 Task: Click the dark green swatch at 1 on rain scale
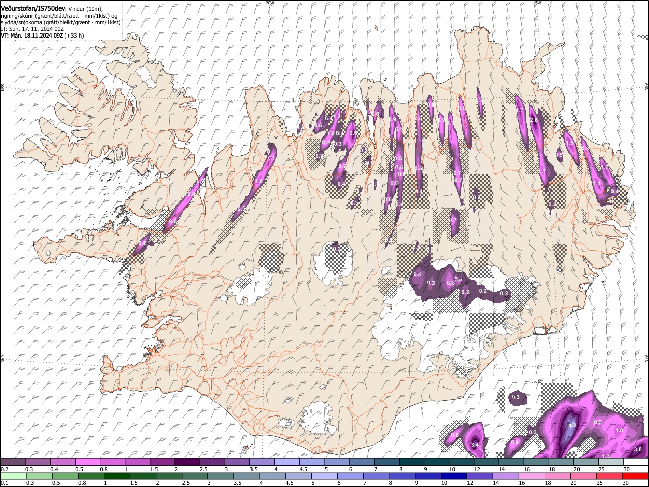[x=117, y=476]
